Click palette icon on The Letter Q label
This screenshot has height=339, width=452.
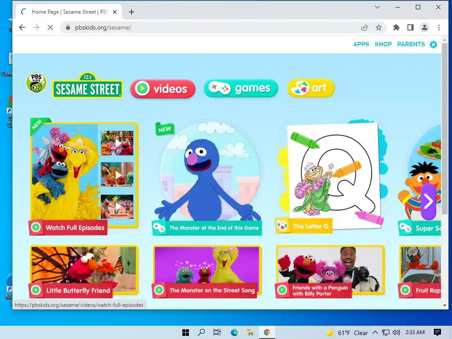282,226
